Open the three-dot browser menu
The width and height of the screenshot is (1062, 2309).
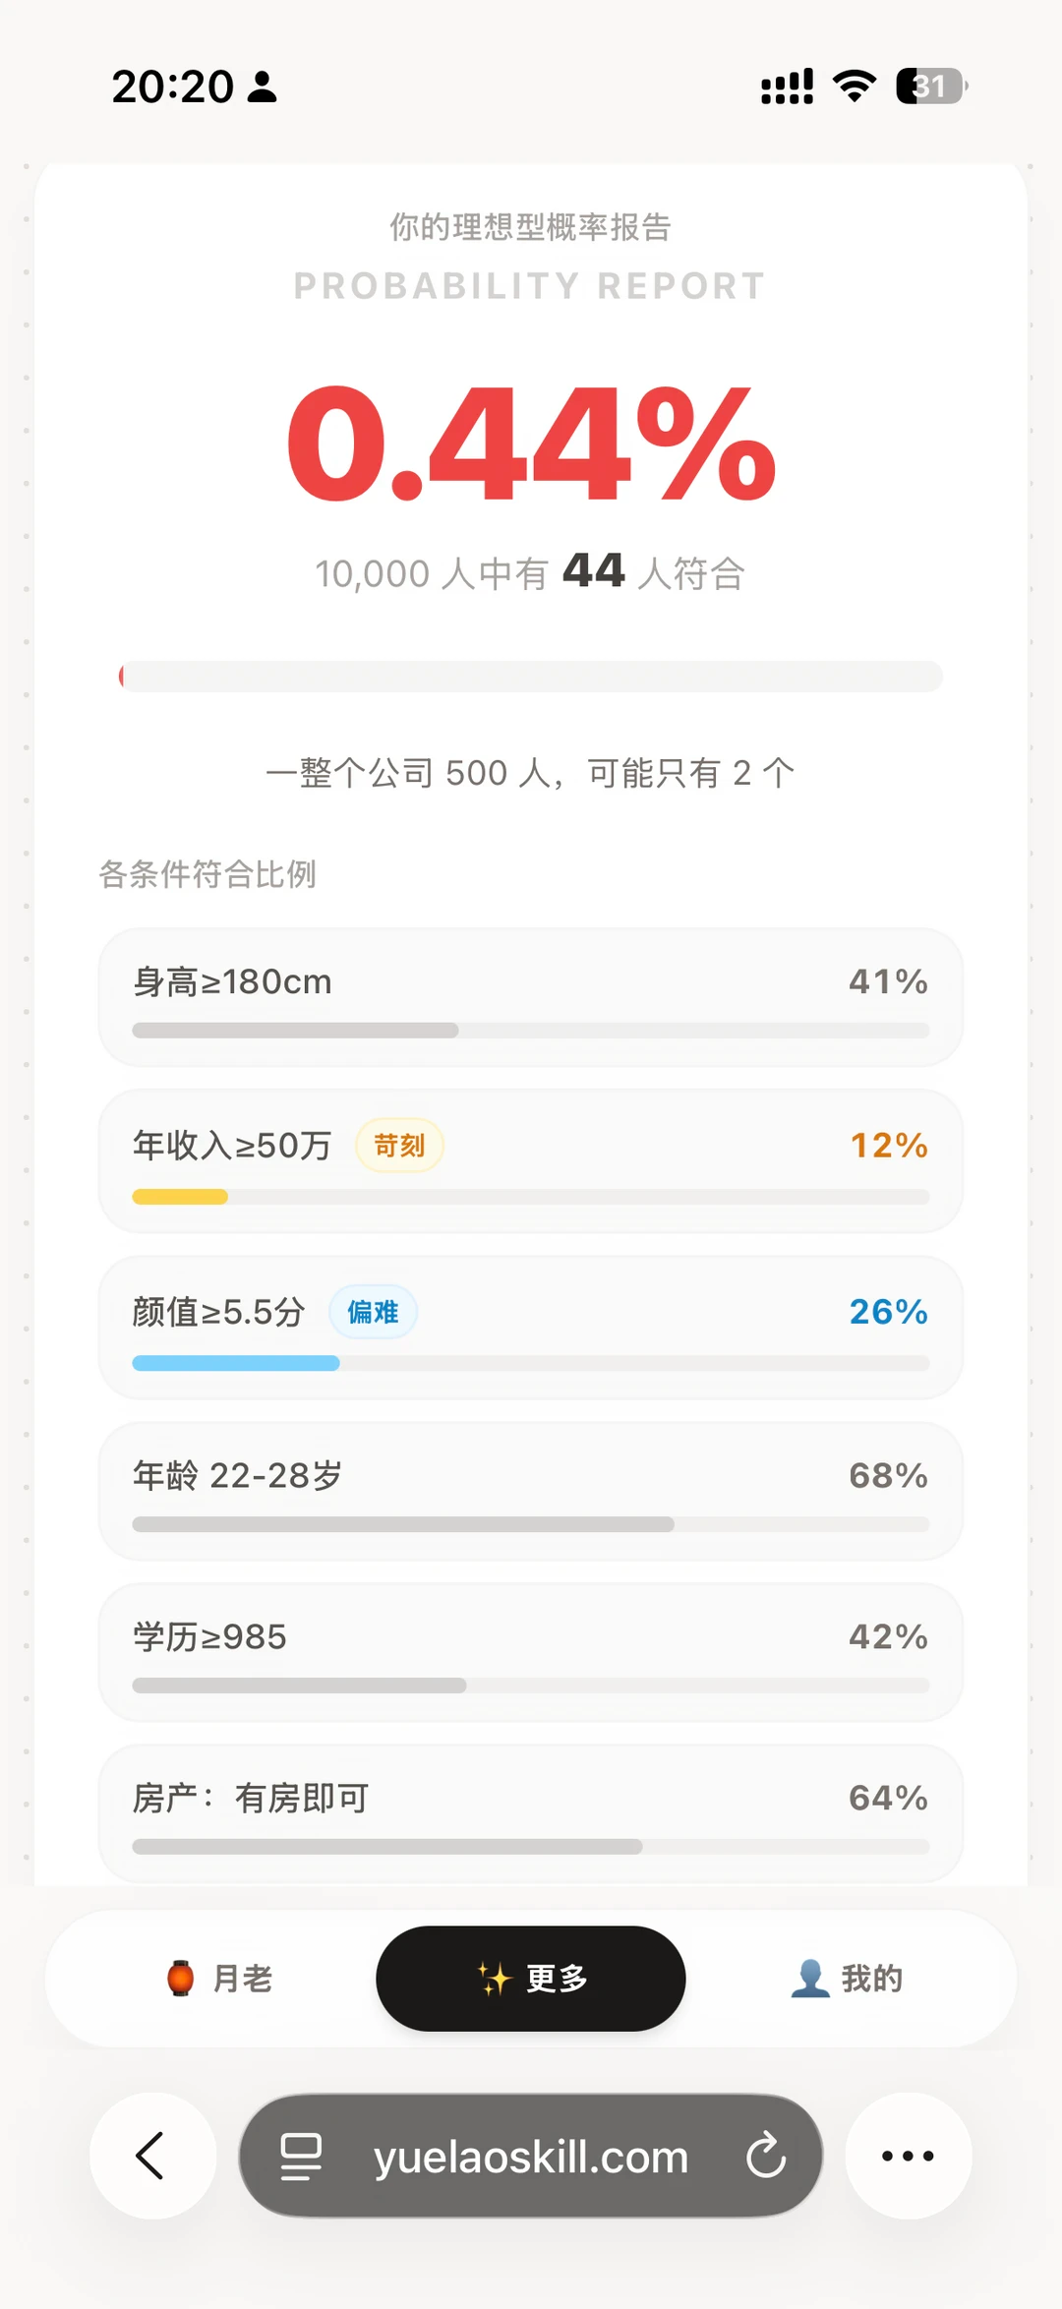click(x=909, y=2156)
